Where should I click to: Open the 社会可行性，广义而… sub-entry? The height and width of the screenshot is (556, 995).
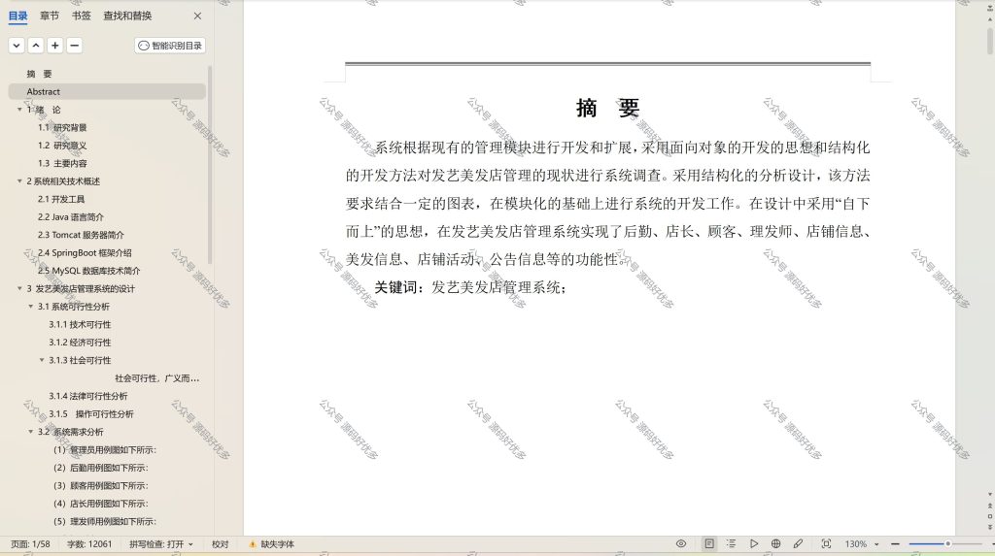coord(156,377)
